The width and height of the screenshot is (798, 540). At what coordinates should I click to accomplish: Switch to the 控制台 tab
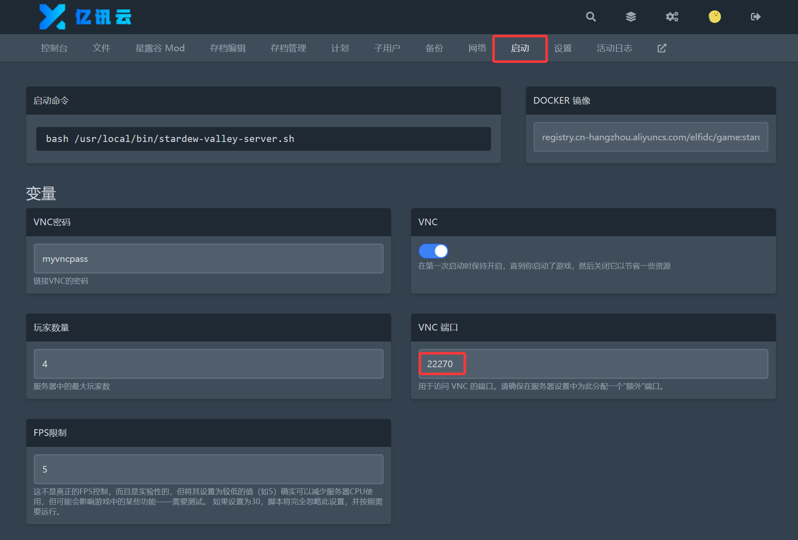pos(54,48)
